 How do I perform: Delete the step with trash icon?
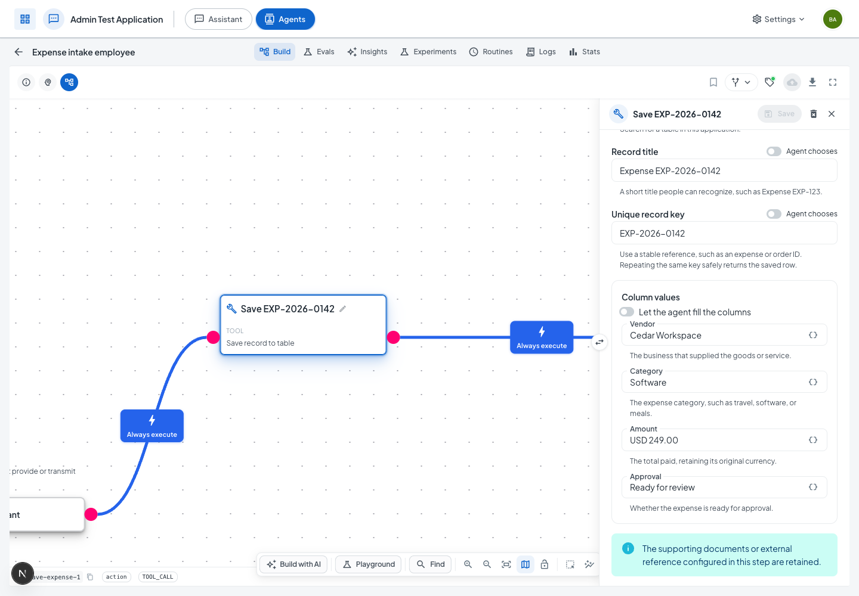pyautogui.click(x=814, y=114)
